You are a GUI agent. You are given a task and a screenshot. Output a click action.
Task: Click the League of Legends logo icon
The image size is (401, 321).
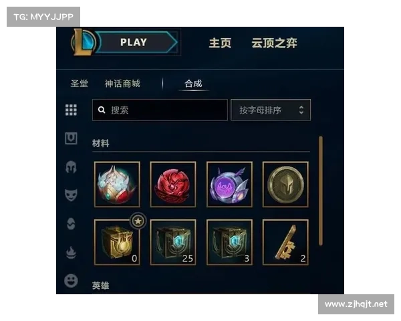[x=83, y=43]
